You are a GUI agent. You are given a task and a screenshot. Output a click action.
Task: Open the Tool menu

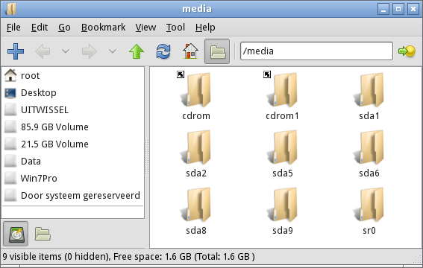pyautogui.click(x=175, y=28)
